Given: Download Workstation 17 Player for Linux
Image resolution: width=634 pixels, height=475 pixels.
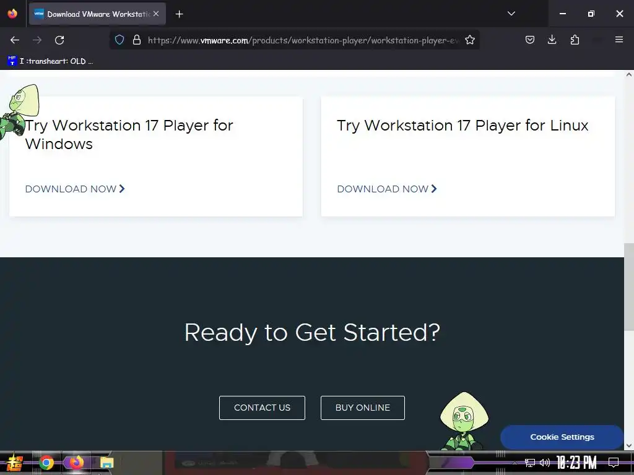Looking at the screenshot, I should pyautogui.click(x=387, y=189).
